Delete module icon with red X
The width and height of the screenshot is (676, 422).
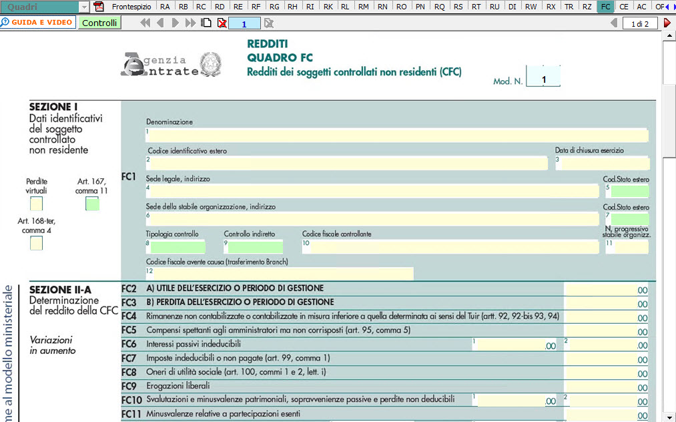pyautogui.click(x=222, y=23)
